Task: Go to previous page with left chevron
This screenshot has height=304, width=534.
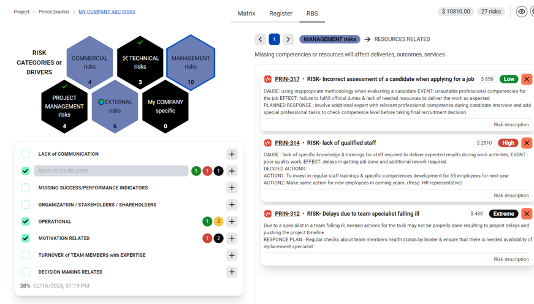Action: (x=261, y=39)
